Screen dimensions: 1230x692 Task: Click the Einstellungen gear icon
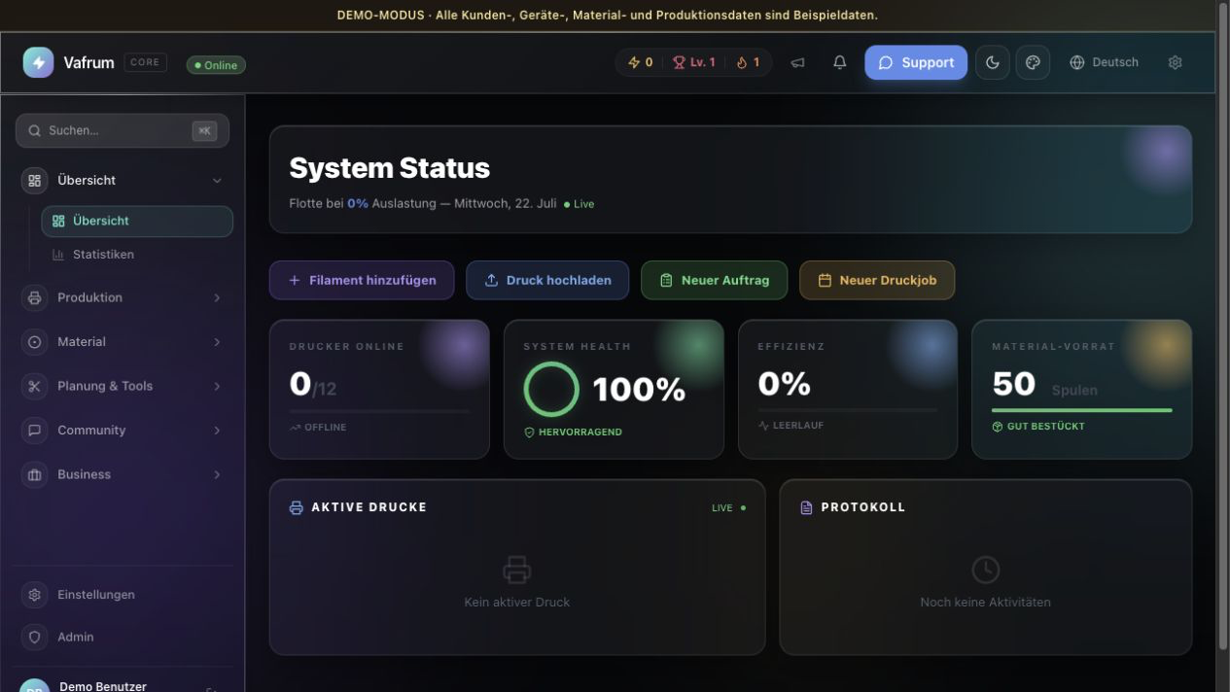pos(35,595)
